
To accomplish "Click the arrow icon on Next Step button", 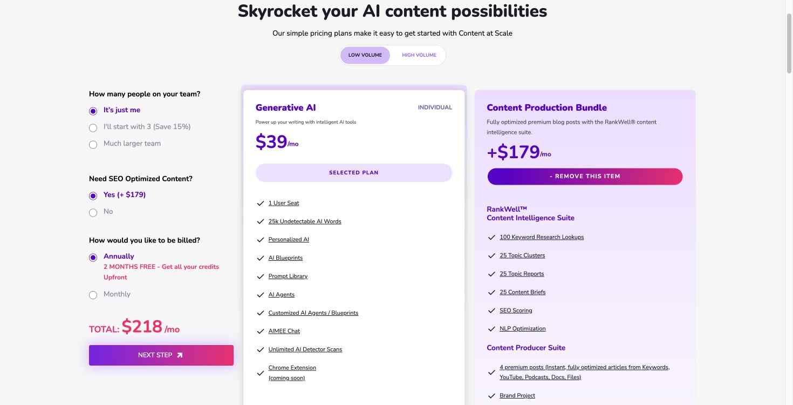I will click(x=180, y=355).
